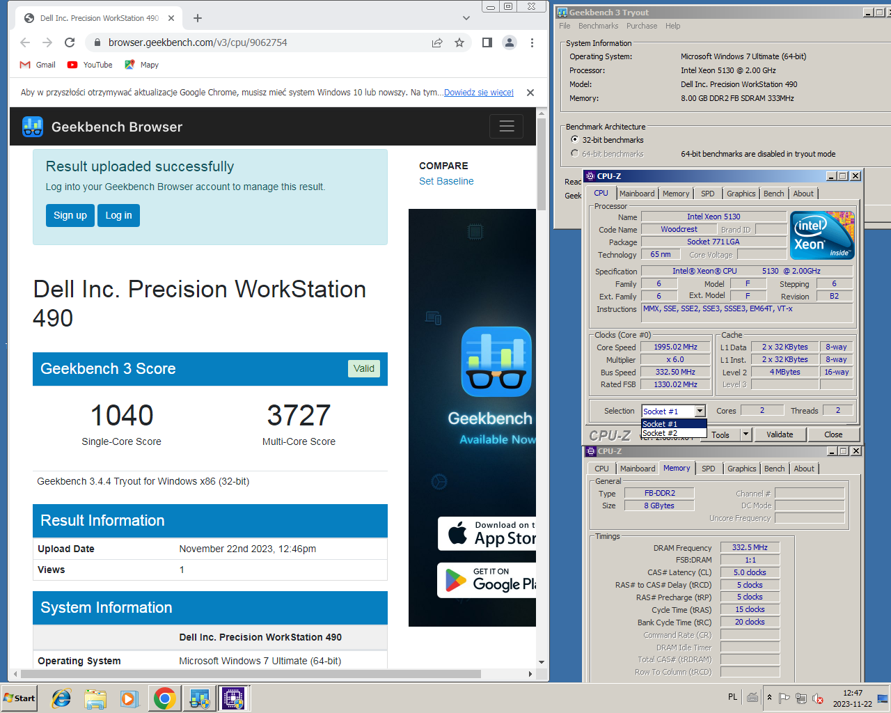Open Geekbench Help menu
This screenshot has width=891, height=713.
(x=672, y=26)
